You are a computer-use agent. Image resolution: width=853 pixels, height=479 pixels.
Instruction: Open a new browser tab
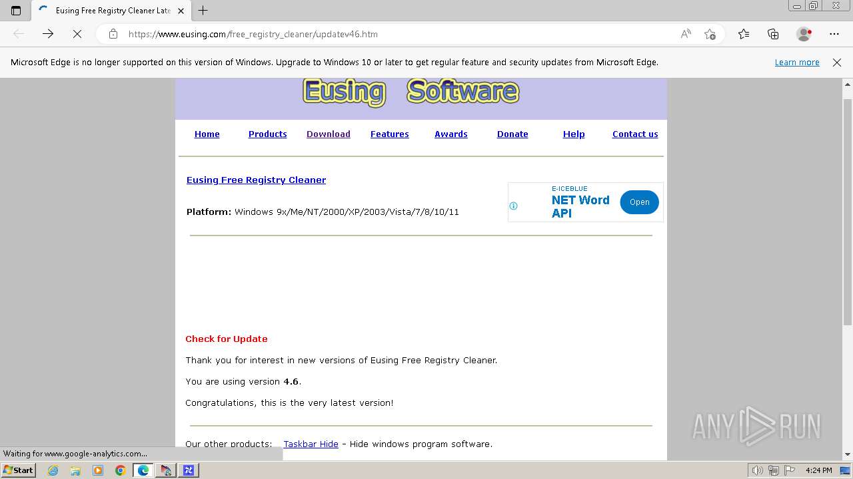203,11
